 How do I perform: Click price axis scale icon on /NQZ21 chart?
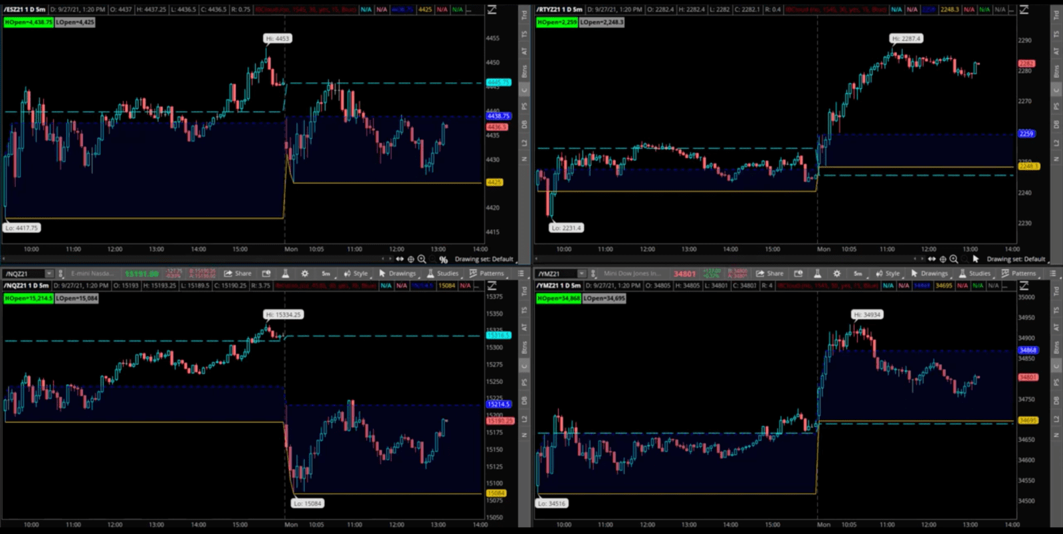(x=492, y=286)
